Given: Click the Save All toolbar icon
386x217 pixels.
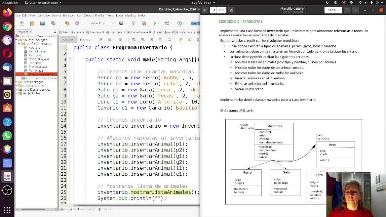Looking at the screenshot, I should pos(53,23).
